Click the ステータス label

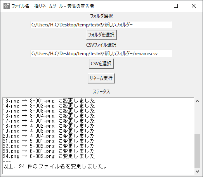pos(101,92)
